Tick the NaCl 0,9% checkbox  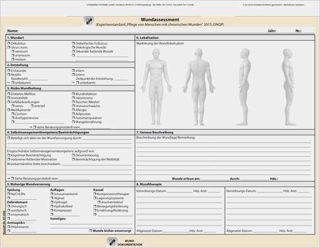tap(9, 194)
